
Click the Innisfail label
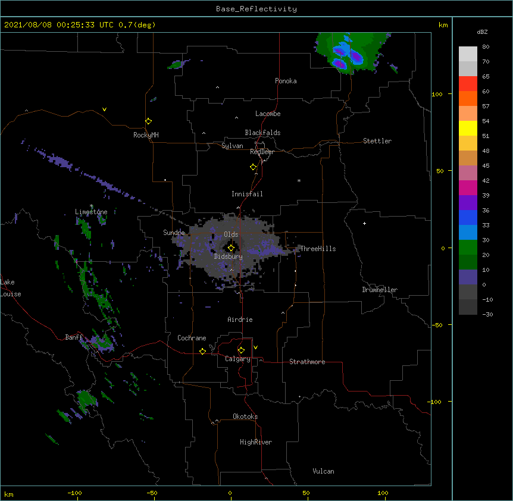tap(247, 194)
